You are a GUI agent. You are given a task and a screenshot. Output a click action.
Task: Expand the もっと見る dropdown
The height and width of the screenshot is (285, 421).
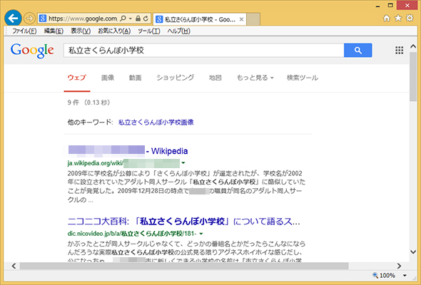tap(255, 78)
